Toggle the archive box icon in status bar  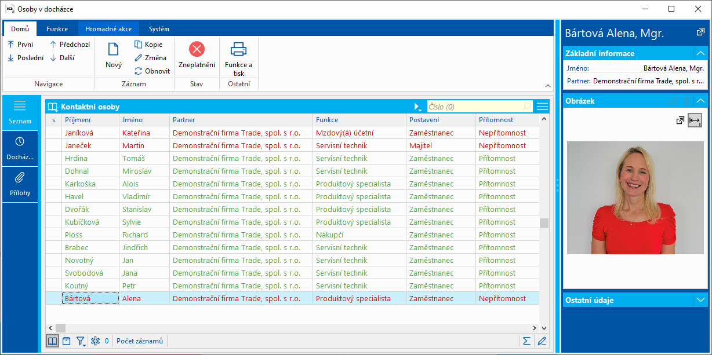pos(67,341)
